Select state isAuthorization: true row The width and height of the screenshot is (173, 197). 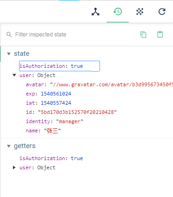click(x=60, y=66)
